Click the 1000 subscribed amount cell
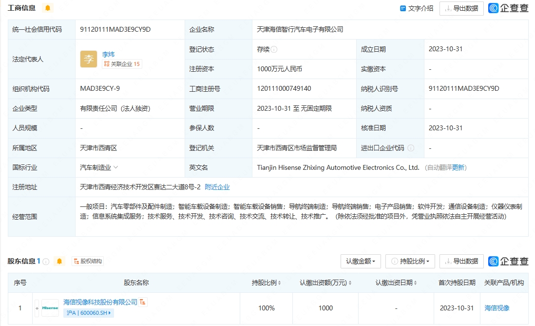The height and width of the screenshot is (326, 535). pyautogui.click(x=325, y=308)
